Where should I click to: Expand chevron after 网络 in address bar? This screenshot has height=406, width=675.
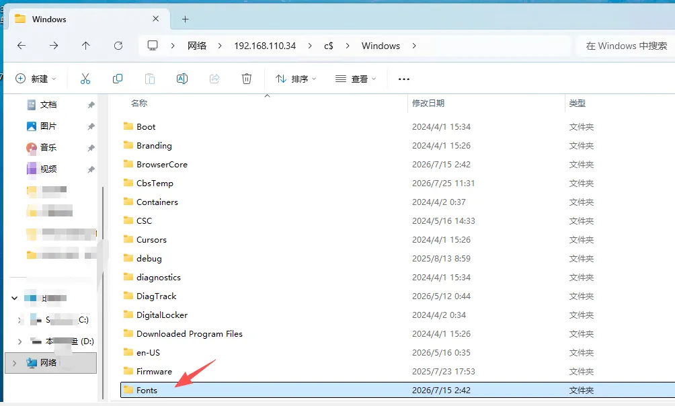point(220,46)
